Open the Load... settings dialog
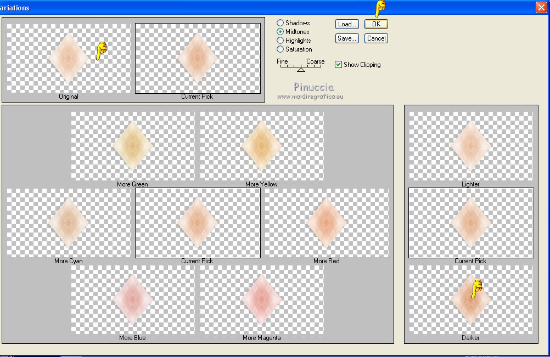Screen dimensions: 550x357 347,24
